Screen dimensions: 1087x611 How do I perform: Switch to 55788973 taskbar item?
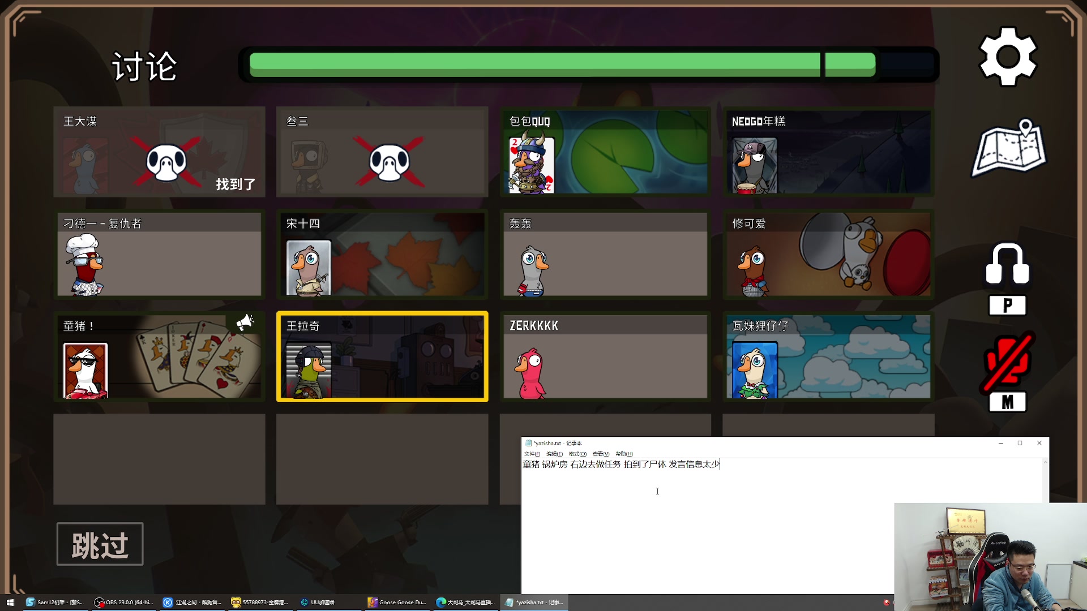pos(260,603)
